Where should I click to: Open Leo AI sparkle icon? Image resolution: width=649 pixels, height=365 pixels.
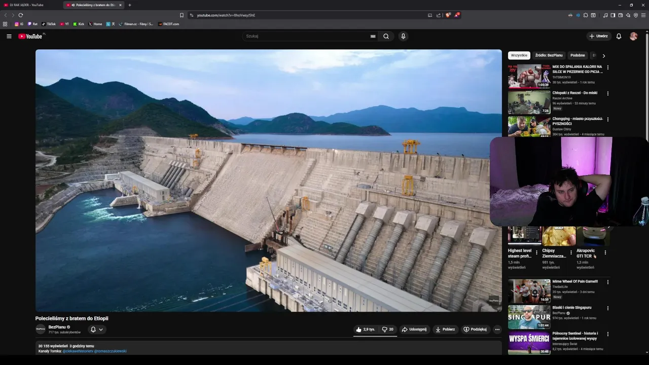pos(628,15)
